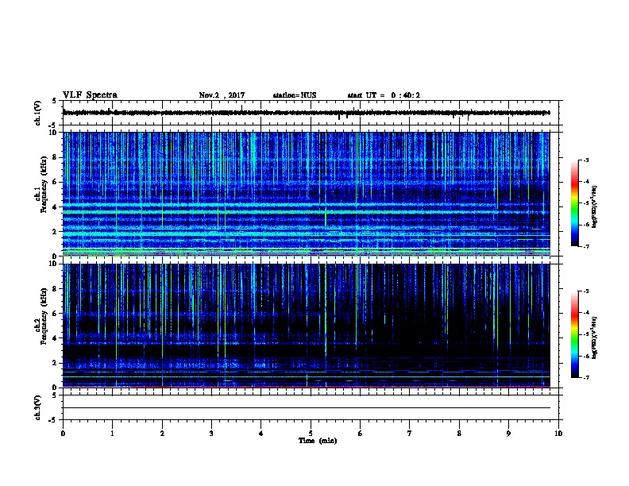Click the ch.1(V) waveform trace panel
The height and width of the screenshot is (486, 629).
click(311, 113)
